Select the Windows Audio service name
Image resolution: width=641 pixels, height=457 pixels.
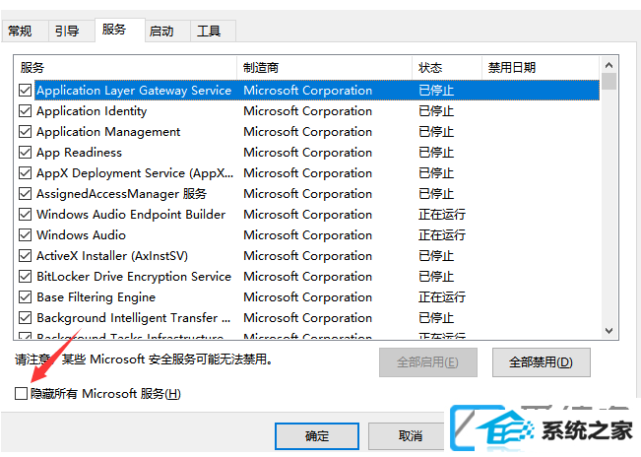click(x=81, y=235)
